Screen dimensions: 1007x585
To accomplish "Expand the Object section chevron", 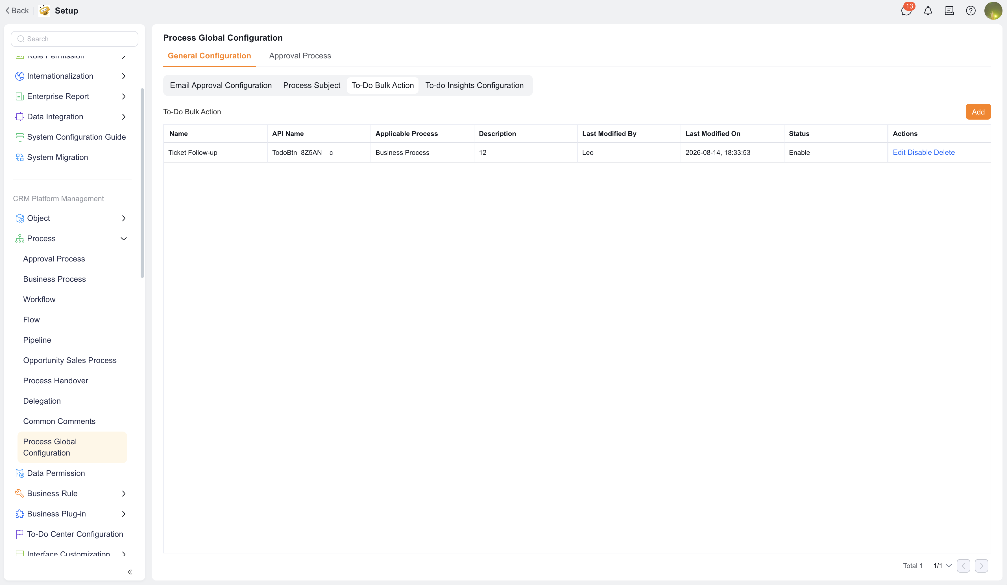I will 124,218.
